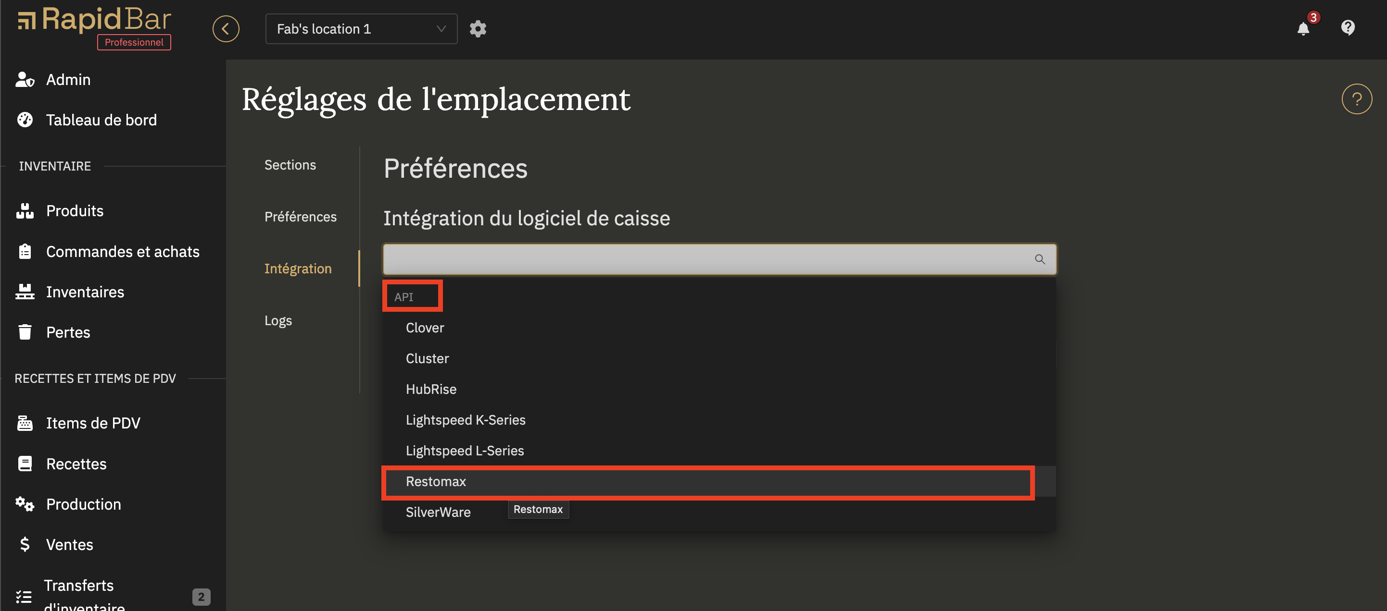Open top bar help question icon

tap(1348, 27)
